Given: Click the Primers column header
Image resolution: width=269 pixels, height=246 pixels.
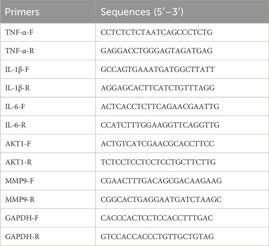Looking at the screenshot, I should 22,12.
